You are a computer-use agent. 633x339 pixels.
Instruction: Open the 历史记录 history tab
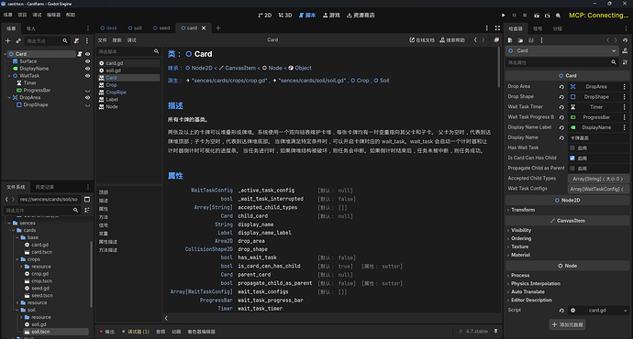point(44,187)
